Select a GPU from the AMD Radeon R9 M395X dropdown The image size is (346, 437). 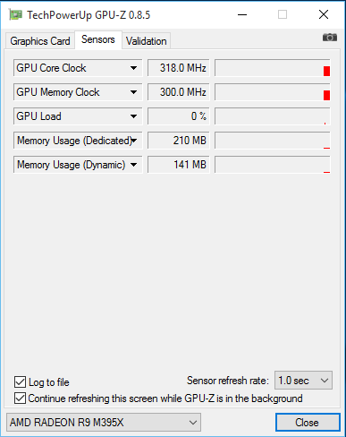click(104, 423)
